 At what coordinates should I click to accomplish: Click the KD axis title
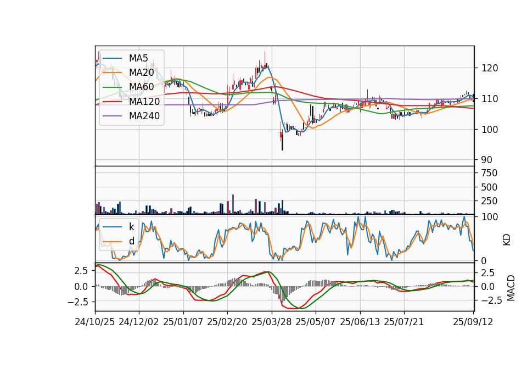coord(507,239)
